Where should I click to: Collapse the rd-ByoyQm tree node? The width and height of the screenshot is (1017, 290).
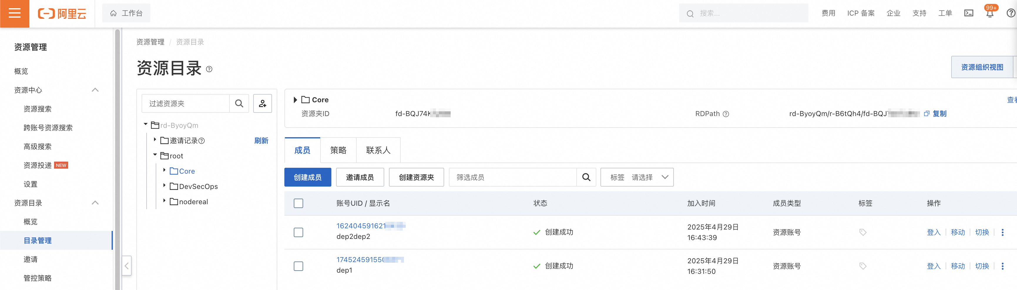click(x=146, y=125)
